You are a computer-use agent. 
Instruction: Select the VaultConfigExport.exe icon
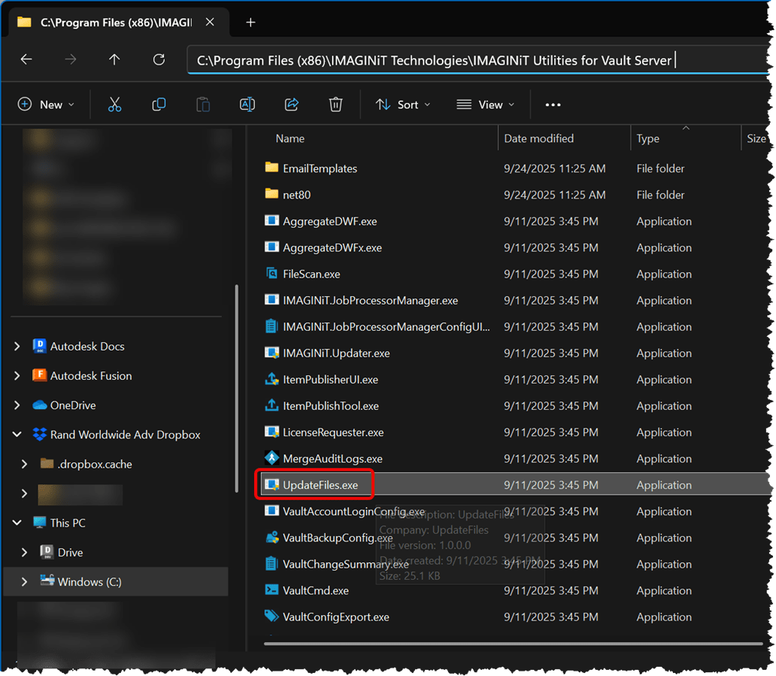271,616
